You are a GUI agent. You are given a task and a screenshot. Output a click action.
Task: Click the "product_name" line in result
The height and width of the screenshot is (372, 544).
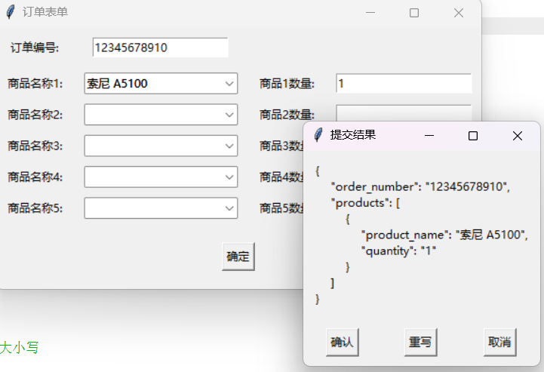click(444, 235)
